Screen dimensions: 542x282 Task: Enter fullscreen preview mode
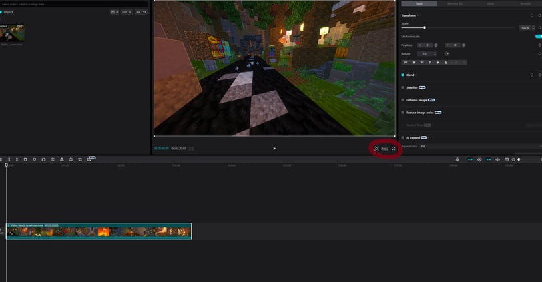394,149
